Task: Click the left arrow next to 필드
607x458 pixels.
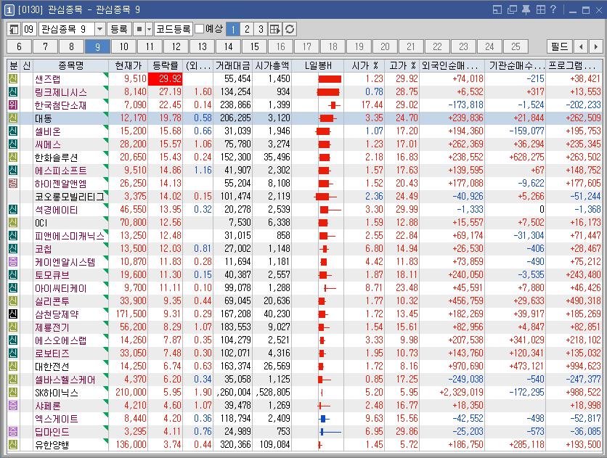Action: pyautogui.click(x=581, y=46)
